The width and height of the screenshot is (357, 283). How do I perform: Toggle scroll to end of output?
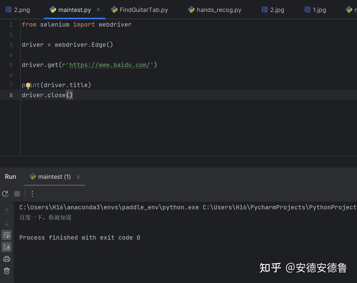[x=7, y=247]
